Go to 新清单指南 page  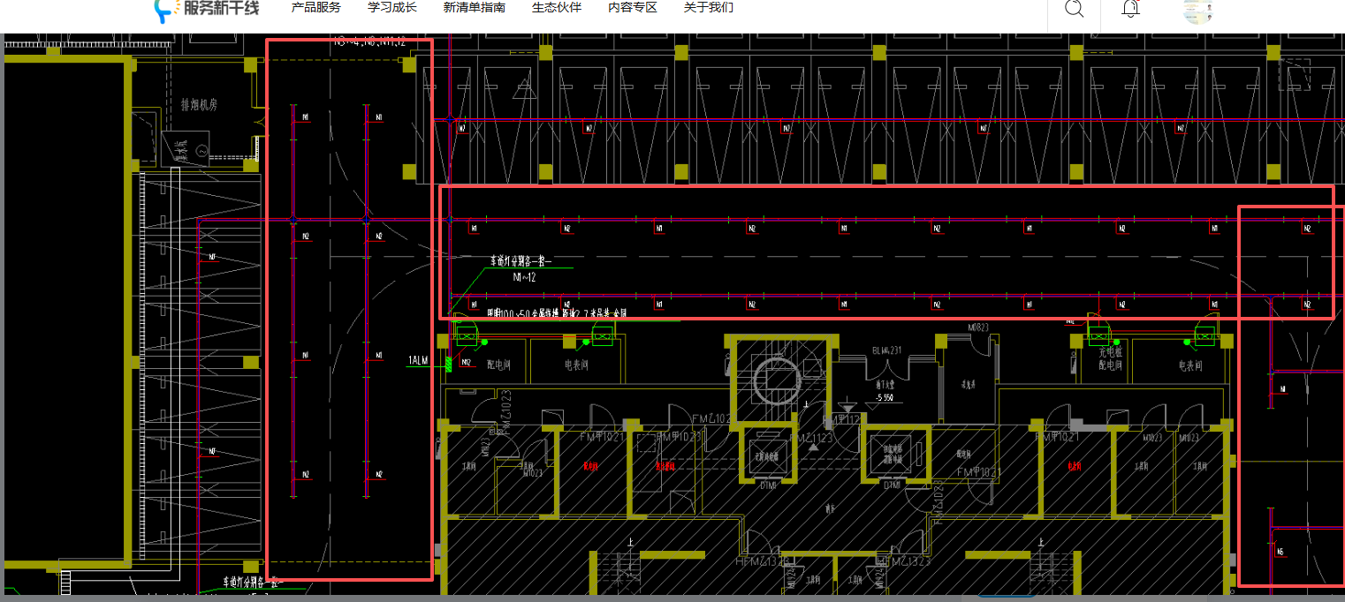tap(475, 8)
